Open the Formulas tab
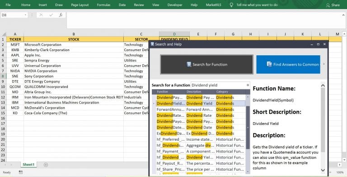 tap(103, 5)
